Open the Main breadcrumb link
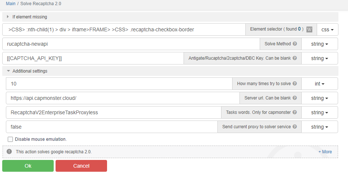The image size is (348, 185). click(x=11, y=4)
